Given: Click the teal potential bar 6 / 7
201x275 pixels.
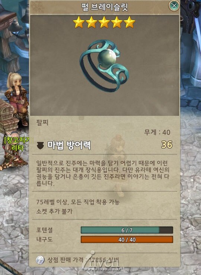Looking at the screenshot, I should [127, 230].
